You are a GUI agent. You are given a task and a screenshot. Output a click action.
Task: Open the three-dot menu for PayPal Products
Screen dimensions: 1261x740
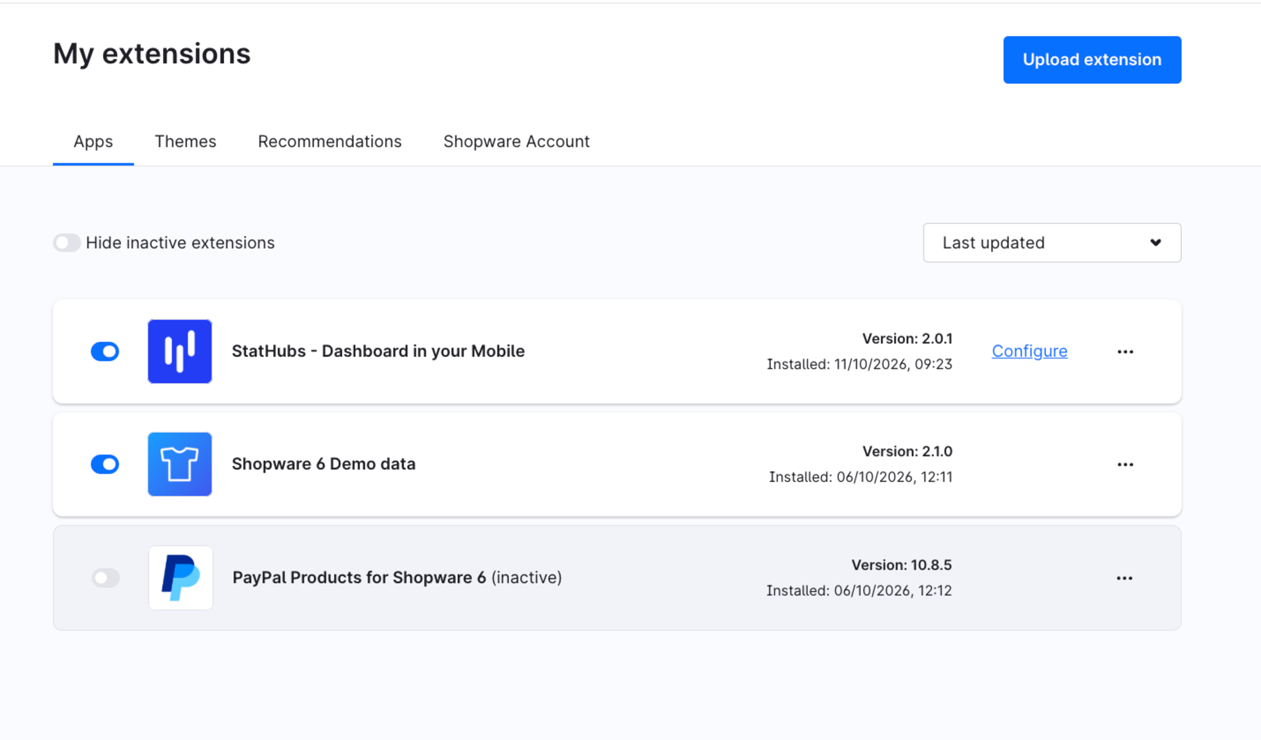[x=1124, y=578]
